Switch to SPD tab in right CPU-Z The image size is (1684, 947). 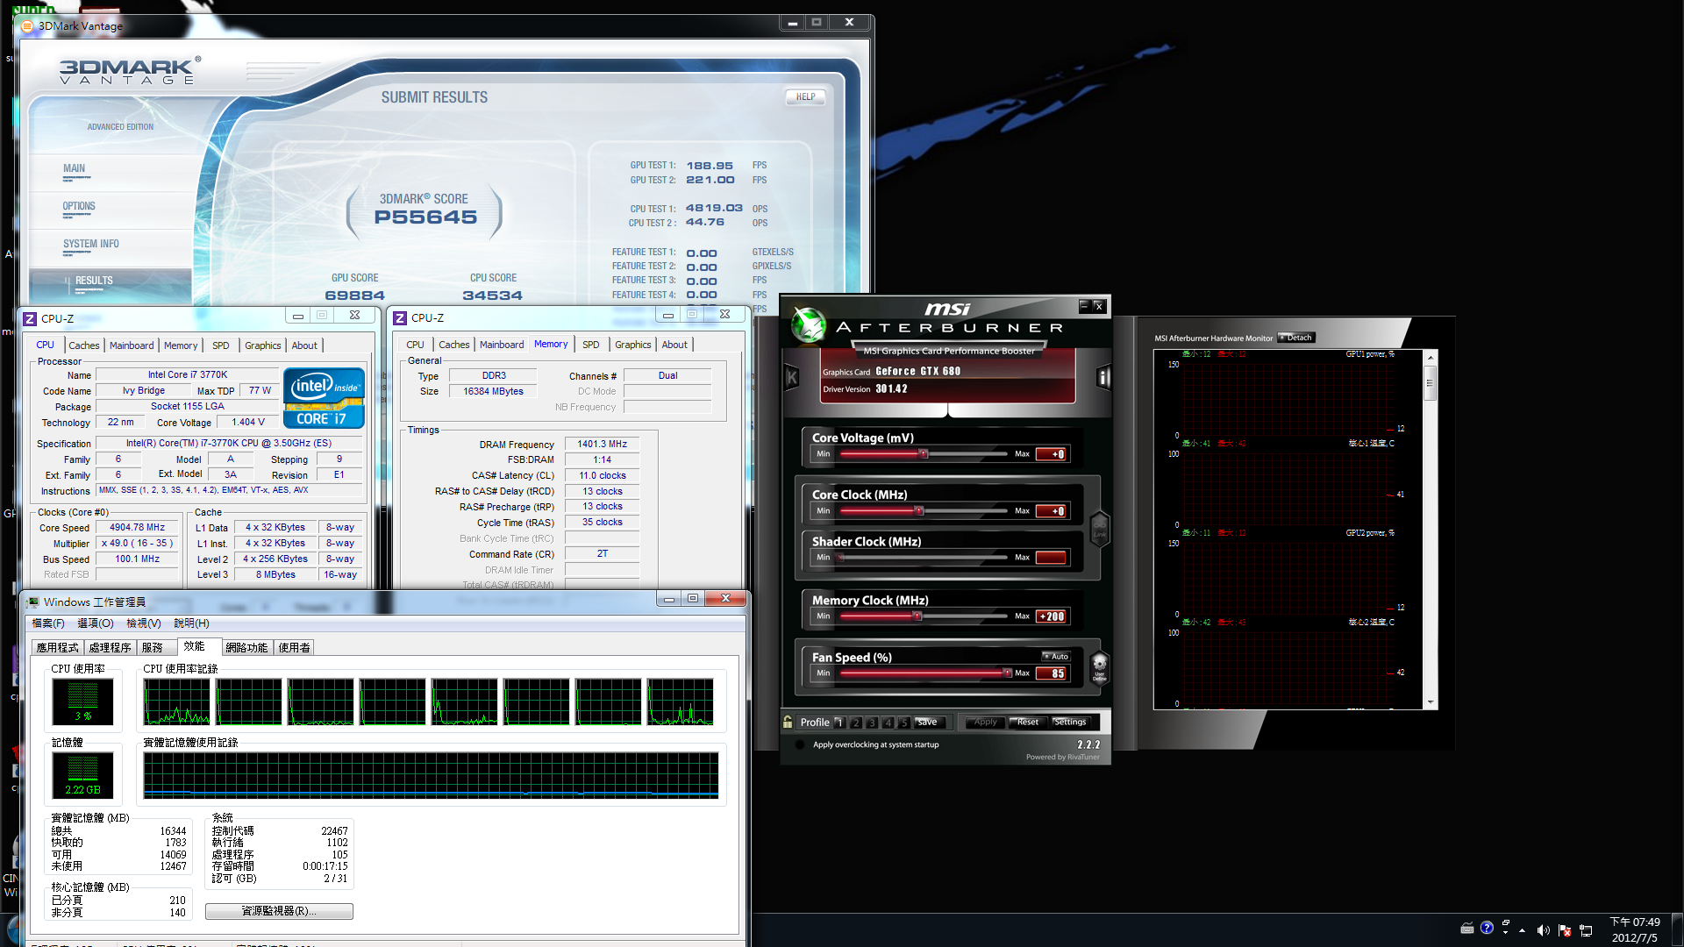pyautogui.click(x=591, y=345)
